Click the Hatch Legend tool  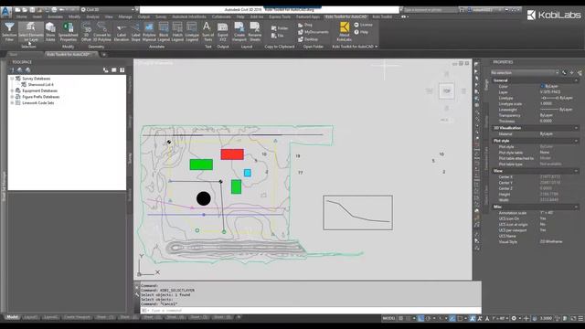pyautogui.click(x=177, y=32)
